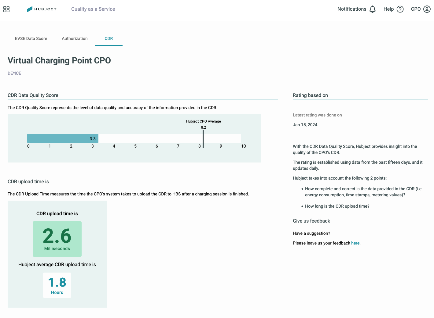Screen dimensions: 434x318
Task: Click 'Hubject average CDR upload time is' label
Action: pos(57,264)
